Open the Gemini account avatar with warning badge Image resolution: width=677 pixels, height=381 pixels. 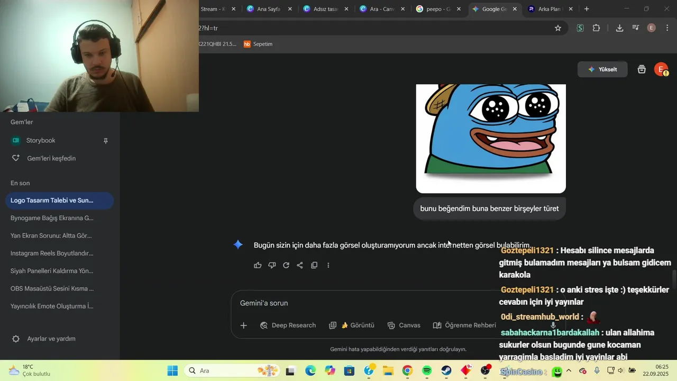(661, 69)
